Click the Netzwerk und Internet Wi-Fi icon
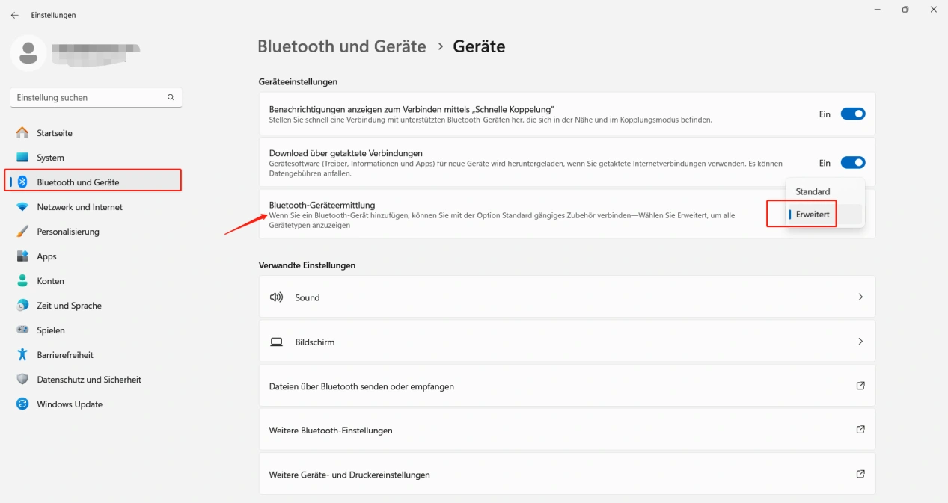The height and width of the screenshot is (503, 948). coord(22,207)
